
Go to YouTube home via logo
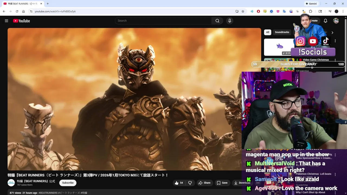[x=21, y=21]
